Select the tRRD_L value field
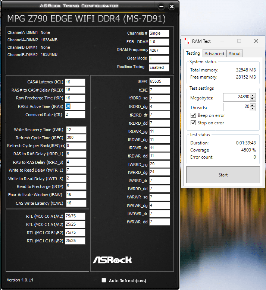 76,154
